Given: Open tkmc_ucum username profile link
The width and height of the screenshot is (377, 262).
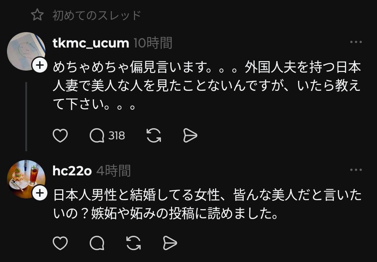Looking at the screenshot, I should click(91, 43).
